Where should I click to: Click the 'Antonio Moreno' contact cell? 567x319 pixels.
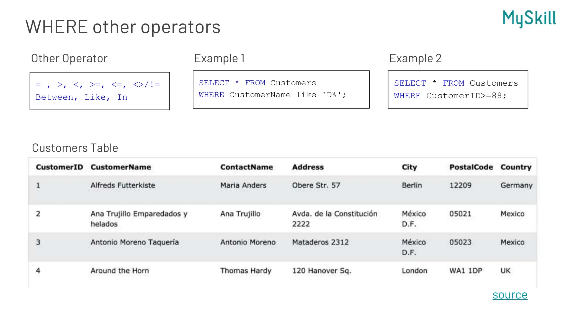click(x=248, y=242)
